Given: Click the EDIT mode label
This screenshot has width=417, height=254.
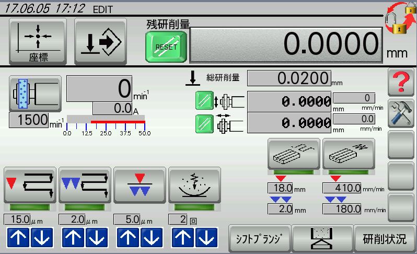Looking at the screenshot, I should 102,9.
